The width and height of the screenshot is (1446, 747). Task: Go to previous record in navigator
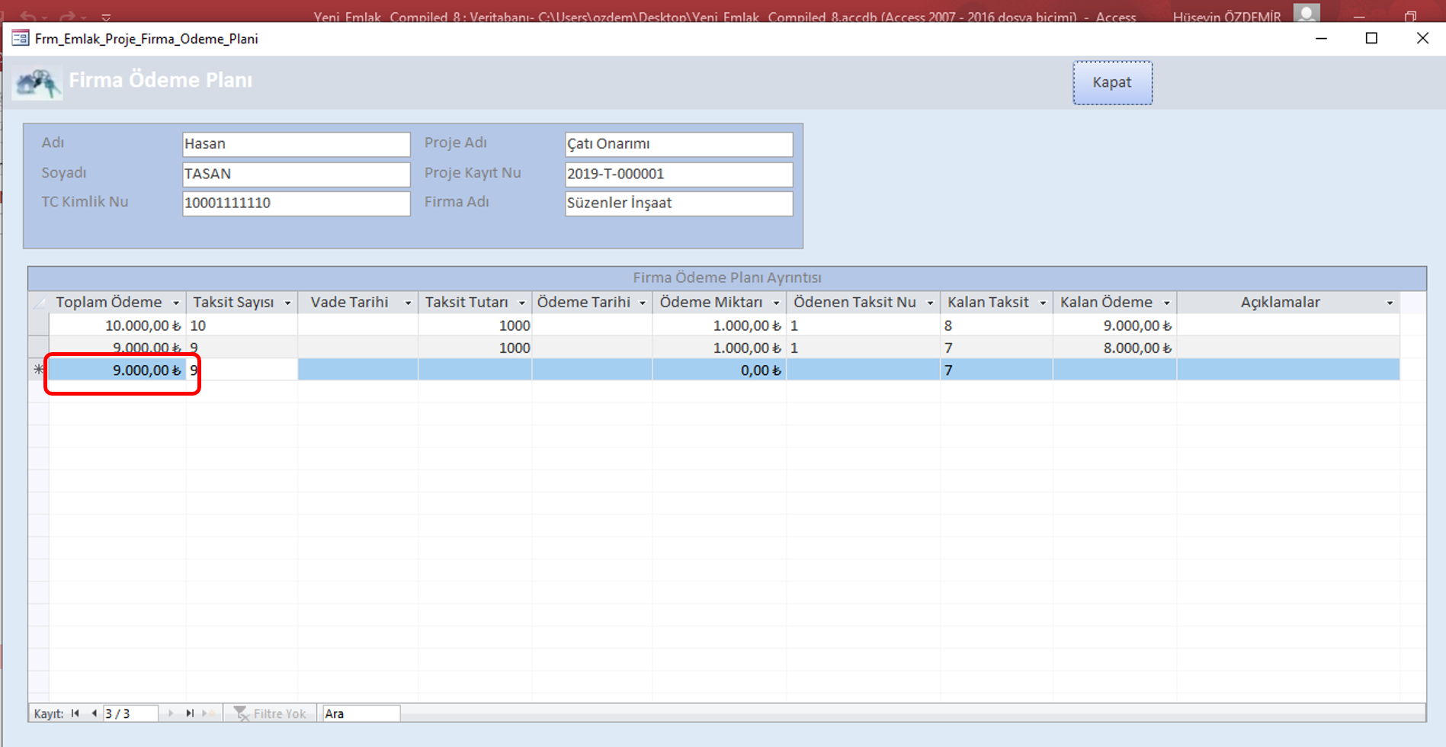click(94, 713)
